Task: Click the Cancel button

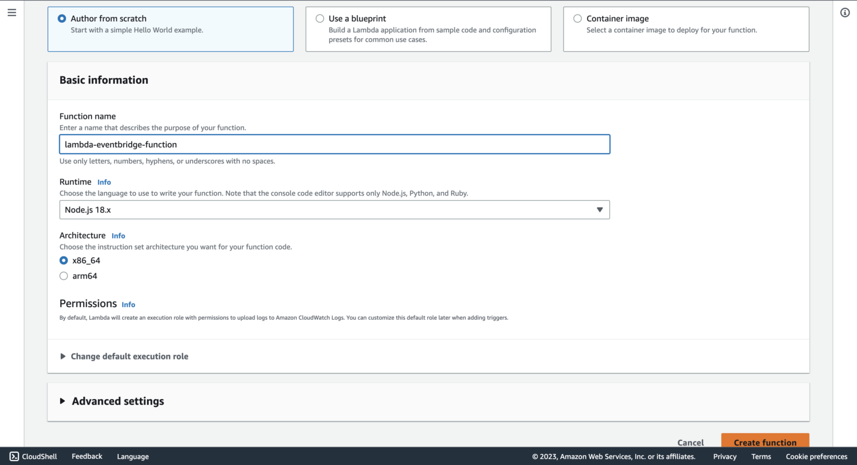Action: (690, 442)
